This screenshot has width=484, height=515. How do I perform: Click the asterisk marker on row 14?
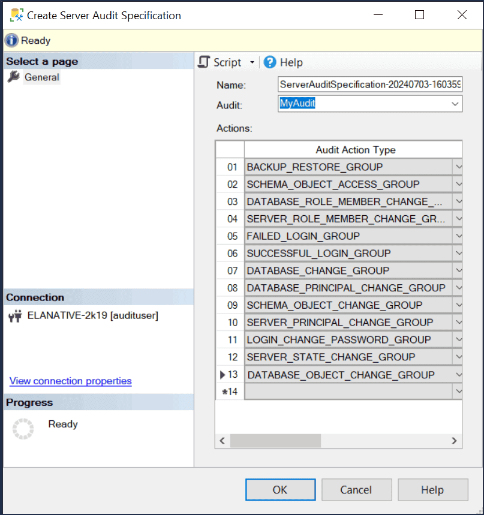click(x=224, y=391)
